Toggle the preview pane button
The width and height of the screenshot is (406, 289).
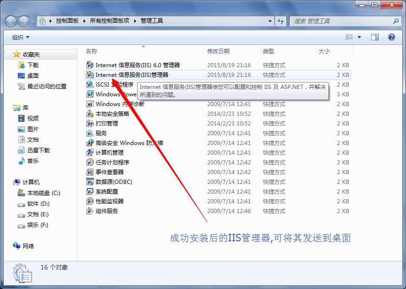click(x=375, y=37)
